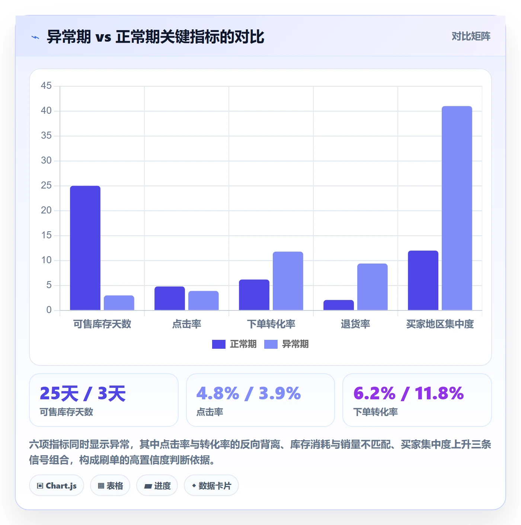Click the 正常期 bar for 买家地区集中度
Viewport: 521px width, 525px height.
click(x=423, y=280)
